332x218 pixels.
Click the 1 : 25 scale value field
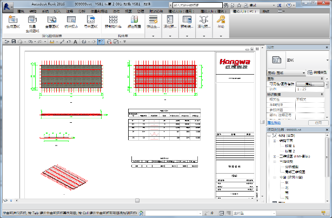pyautogui.click(x=309, y=89)
